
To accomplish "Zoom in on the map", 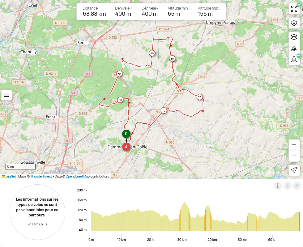I will (294, 145).
